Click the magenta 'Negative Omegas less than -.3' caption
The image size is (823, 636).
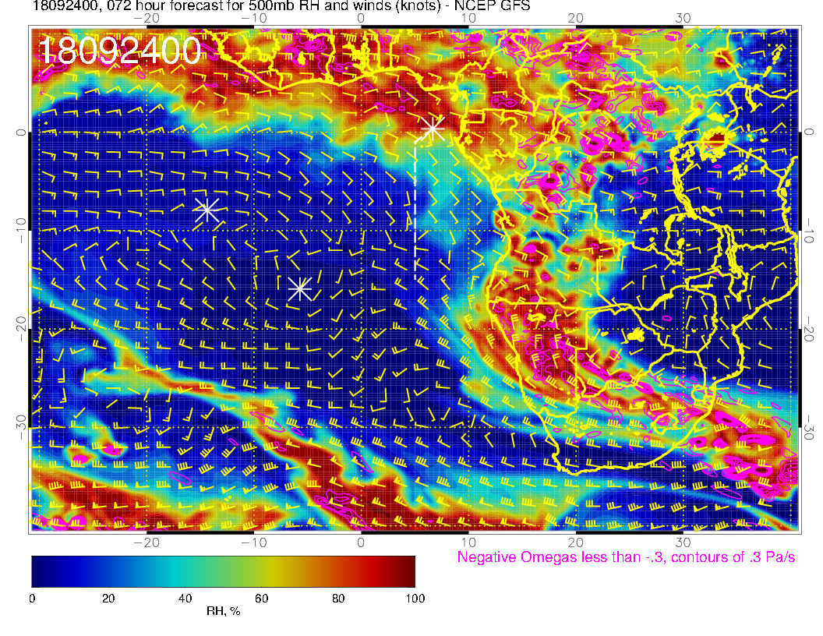coord(626,557)
